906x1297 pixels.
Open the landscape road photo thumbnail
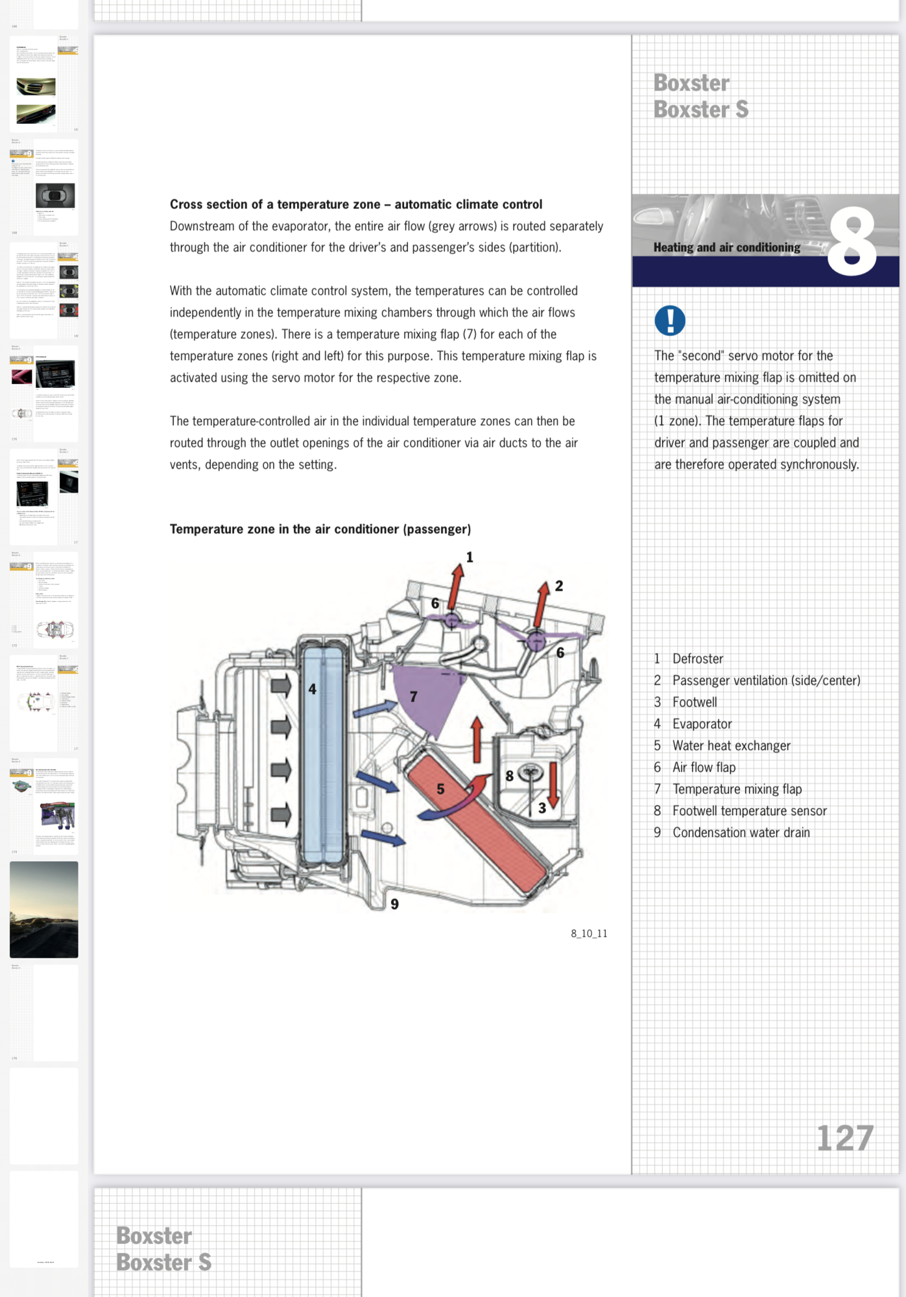pyautogui.click(x=44, y=909)
